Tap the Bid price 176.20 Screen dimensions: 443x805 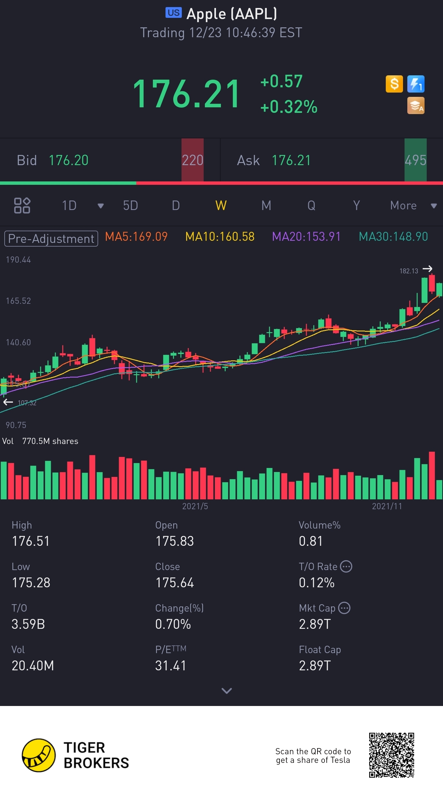point(69,160)
